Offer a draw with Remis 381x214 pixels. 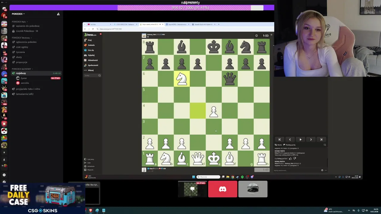coord(278,145)
